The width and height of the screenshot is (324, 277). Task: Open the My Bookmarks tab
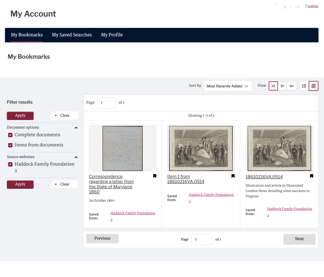click(27, 35)
